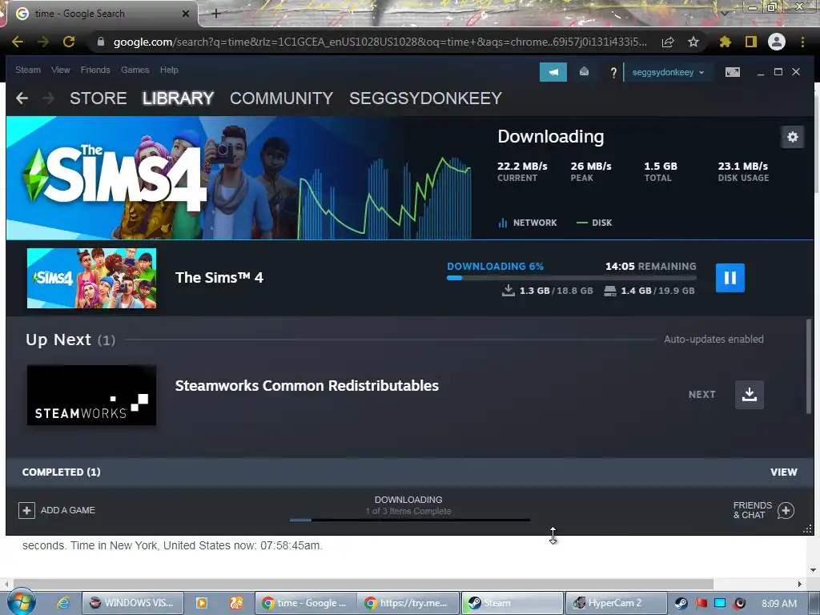Viewport: 820px width, 615px height.
Task: Open the Games menu
Action: click(135, 70)
